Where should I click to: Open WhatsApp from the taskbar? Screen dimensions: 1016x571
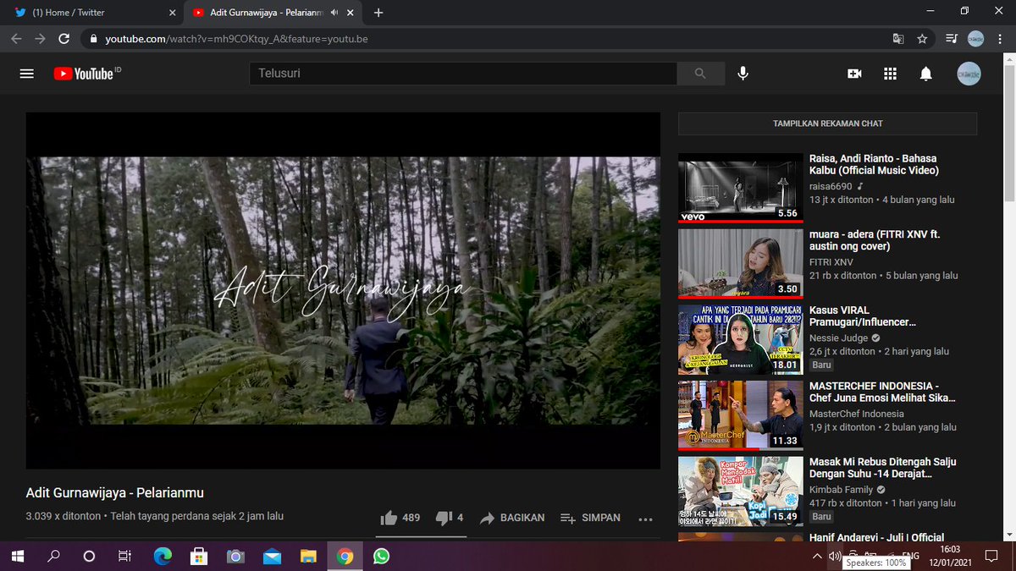(x=381, y=557)
